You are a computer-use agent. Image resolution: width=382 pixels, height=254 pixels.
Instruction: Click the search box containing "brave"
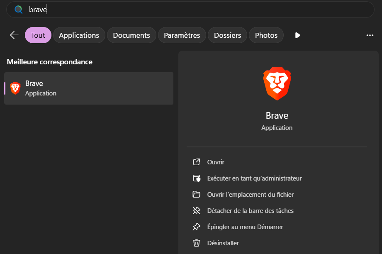[x=190, y=10]
